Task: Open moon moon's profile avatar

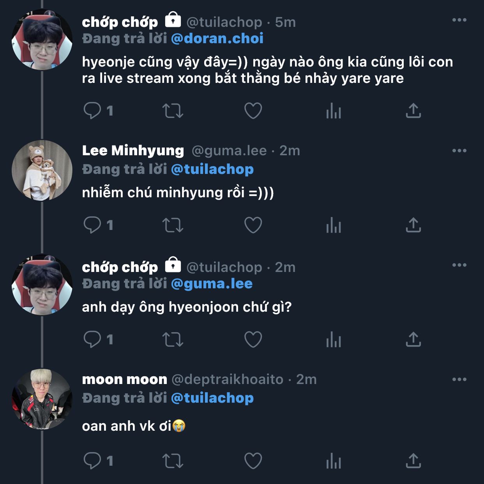Action: point(42,399)
